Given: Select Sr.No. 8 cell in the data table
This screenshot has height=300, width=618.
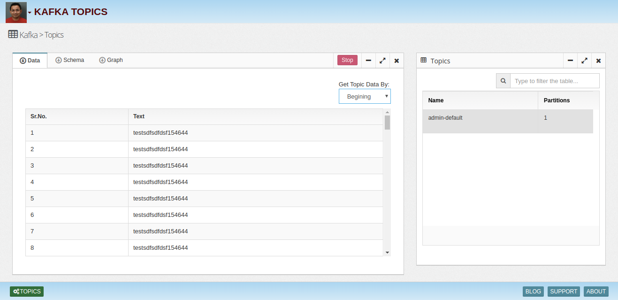Looking at the screenshot, I should 77,248.
